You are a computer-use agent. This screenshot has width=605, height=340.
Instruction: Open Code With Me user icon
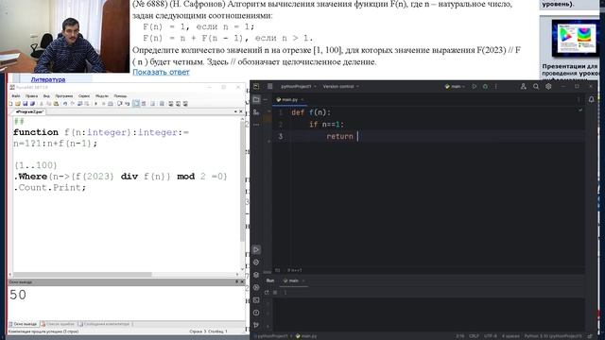tap(523, 86)
